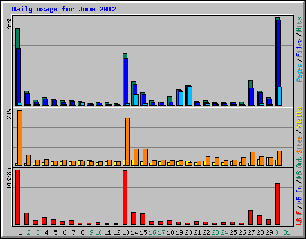This screenshot has height=239, width=306.
Task: Click the orange sites bar for day 27
Action: point(253,158)
